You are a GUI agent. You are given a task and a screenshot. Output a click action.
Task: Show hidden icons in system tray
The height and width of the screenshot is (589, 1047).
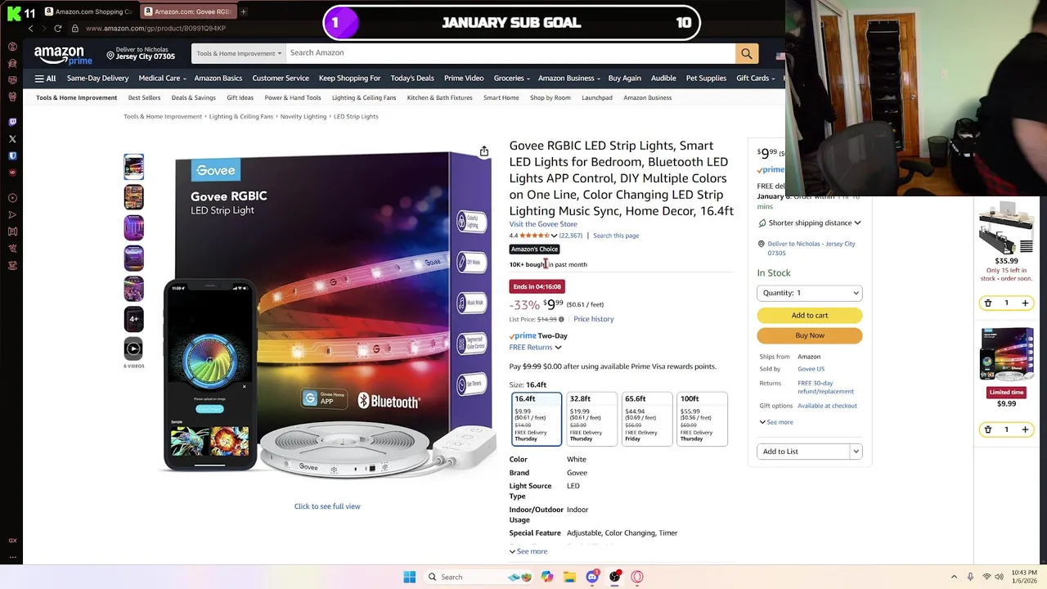(954, 577)
